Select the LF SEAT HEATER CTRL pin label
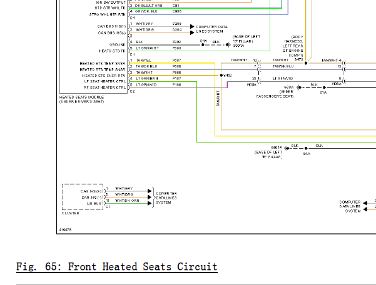376x285 pixels. [104, 81]
